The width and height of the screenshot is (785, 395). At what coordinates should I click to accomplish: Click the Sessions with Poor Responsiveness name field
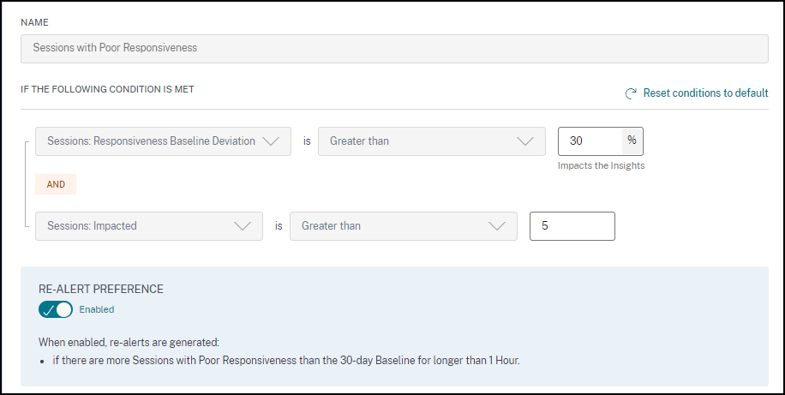coord(394,48)
